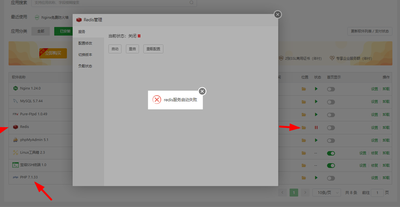Open the folder location for 宝塔SSH终端

(304, 165)
